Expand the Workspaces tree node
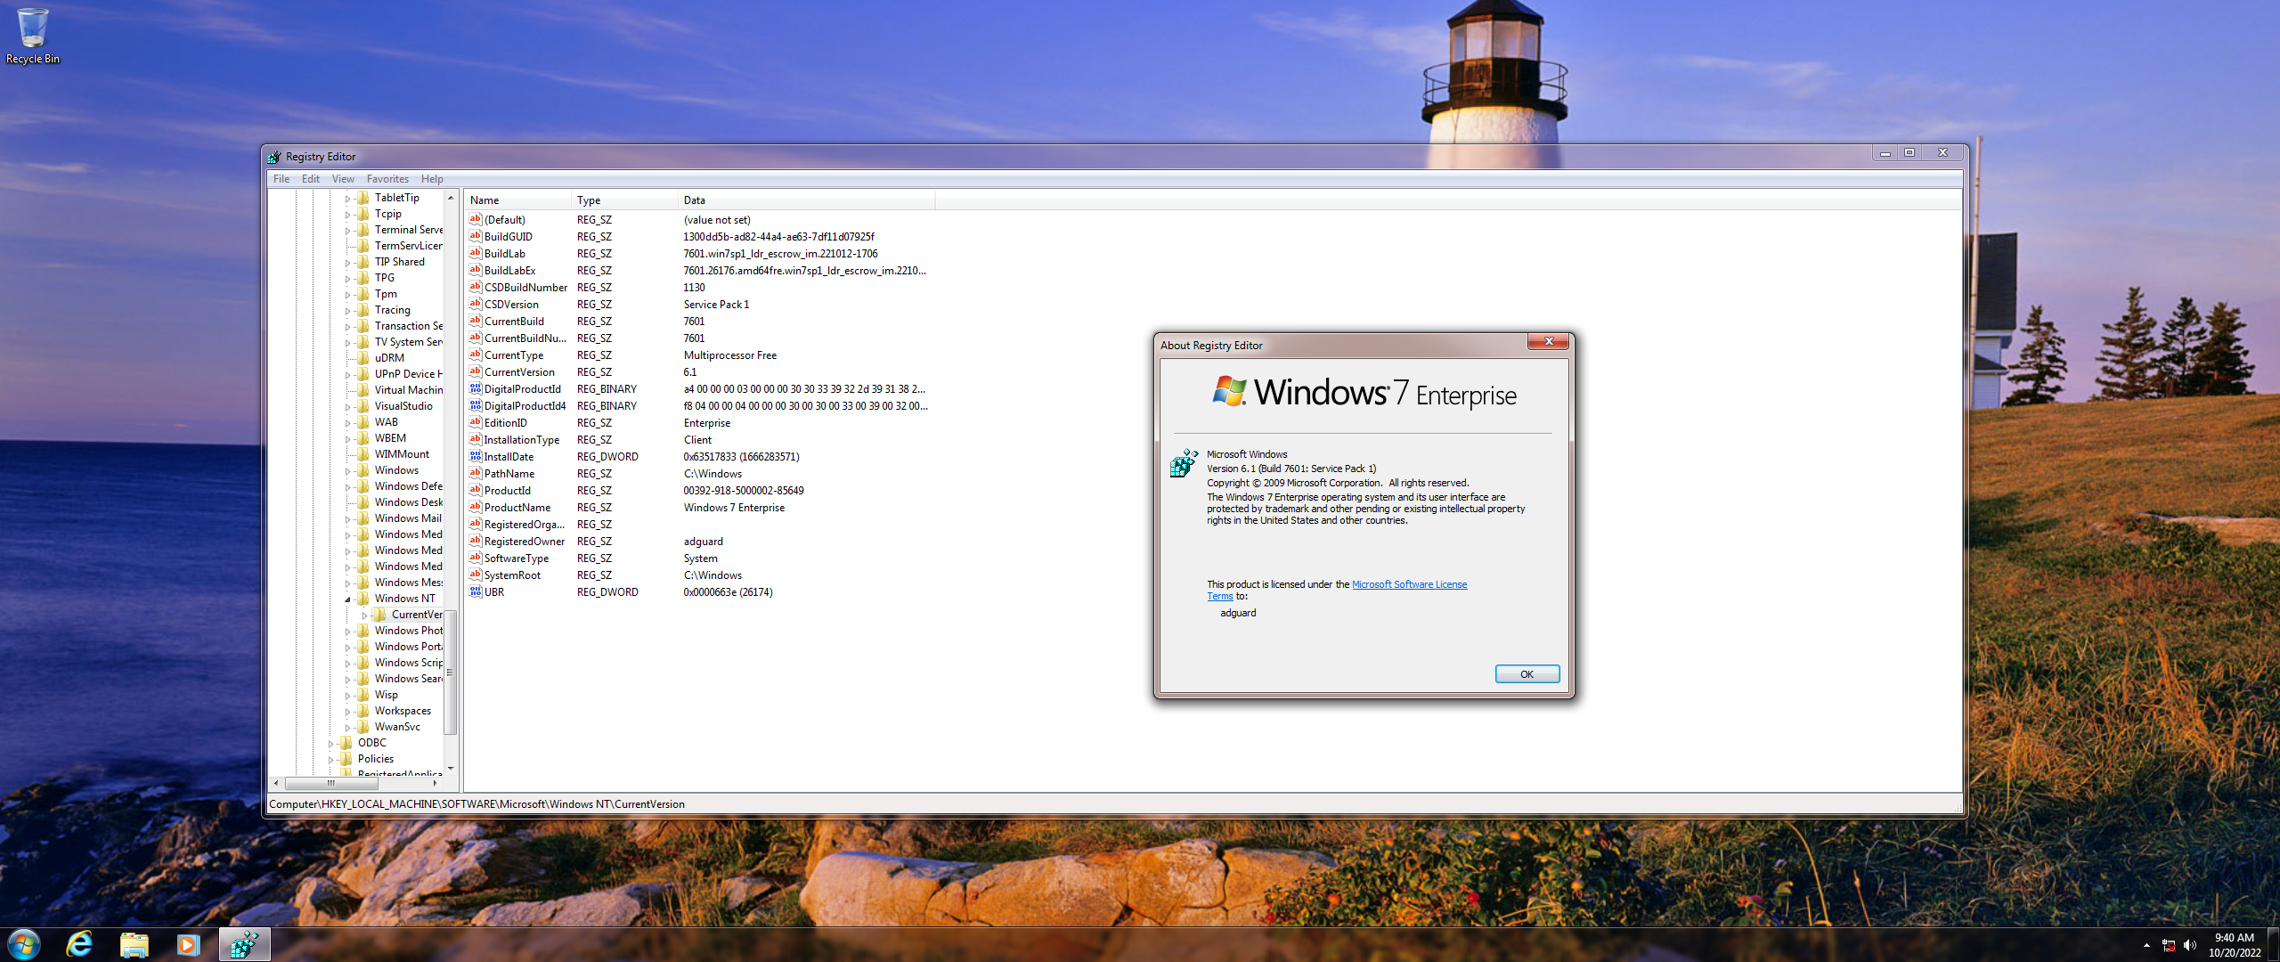 click(x=348, y=712)
